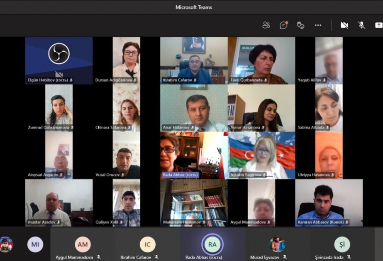
Task: Select Dursun Adıgözəlova's video tile
Action: click(x=126, y=60)
